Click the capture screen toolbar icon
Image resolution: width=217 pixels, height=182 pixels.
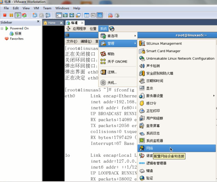tap(110, 15)
